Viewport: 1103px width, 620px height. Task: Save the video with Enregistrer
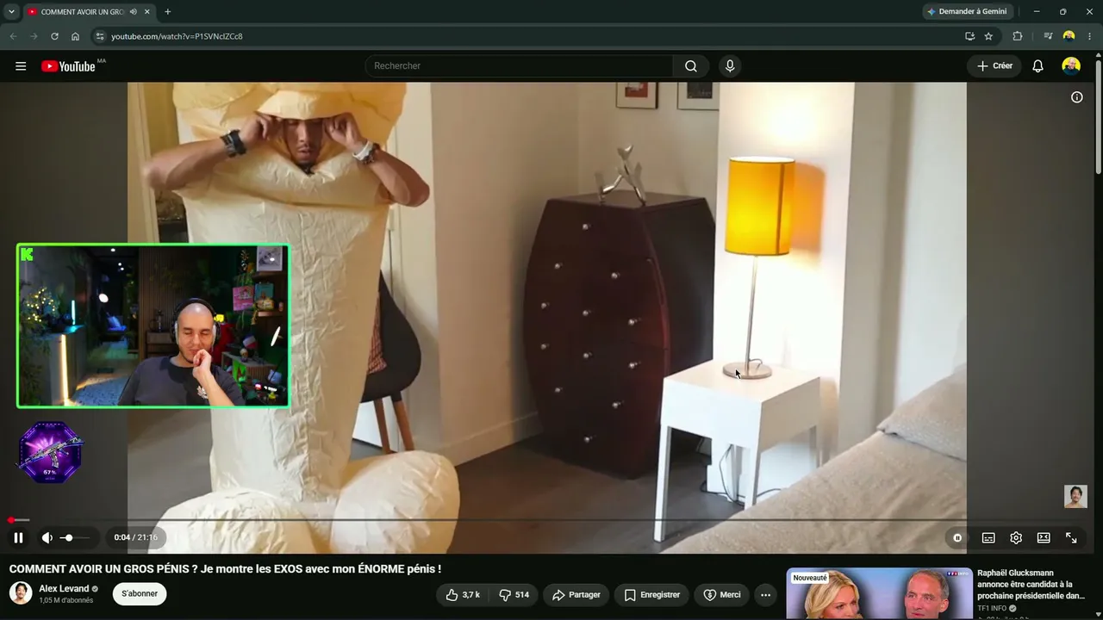coord(652,595)
